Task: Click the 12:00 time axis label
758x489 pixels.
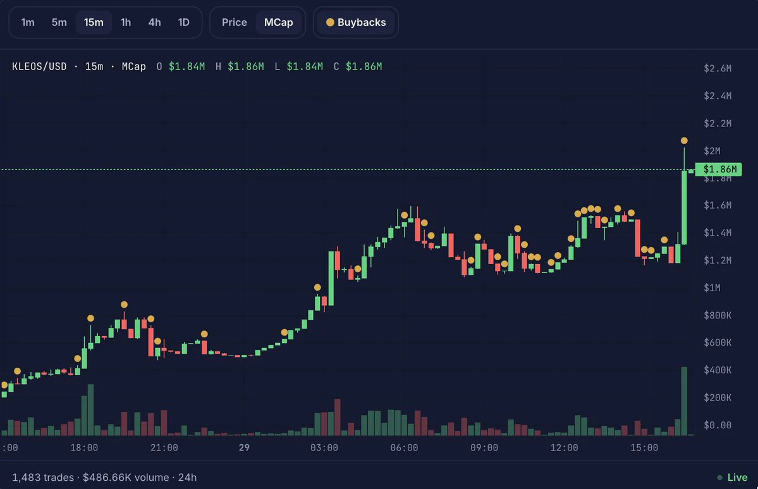Action: click(x=564, y=448)
